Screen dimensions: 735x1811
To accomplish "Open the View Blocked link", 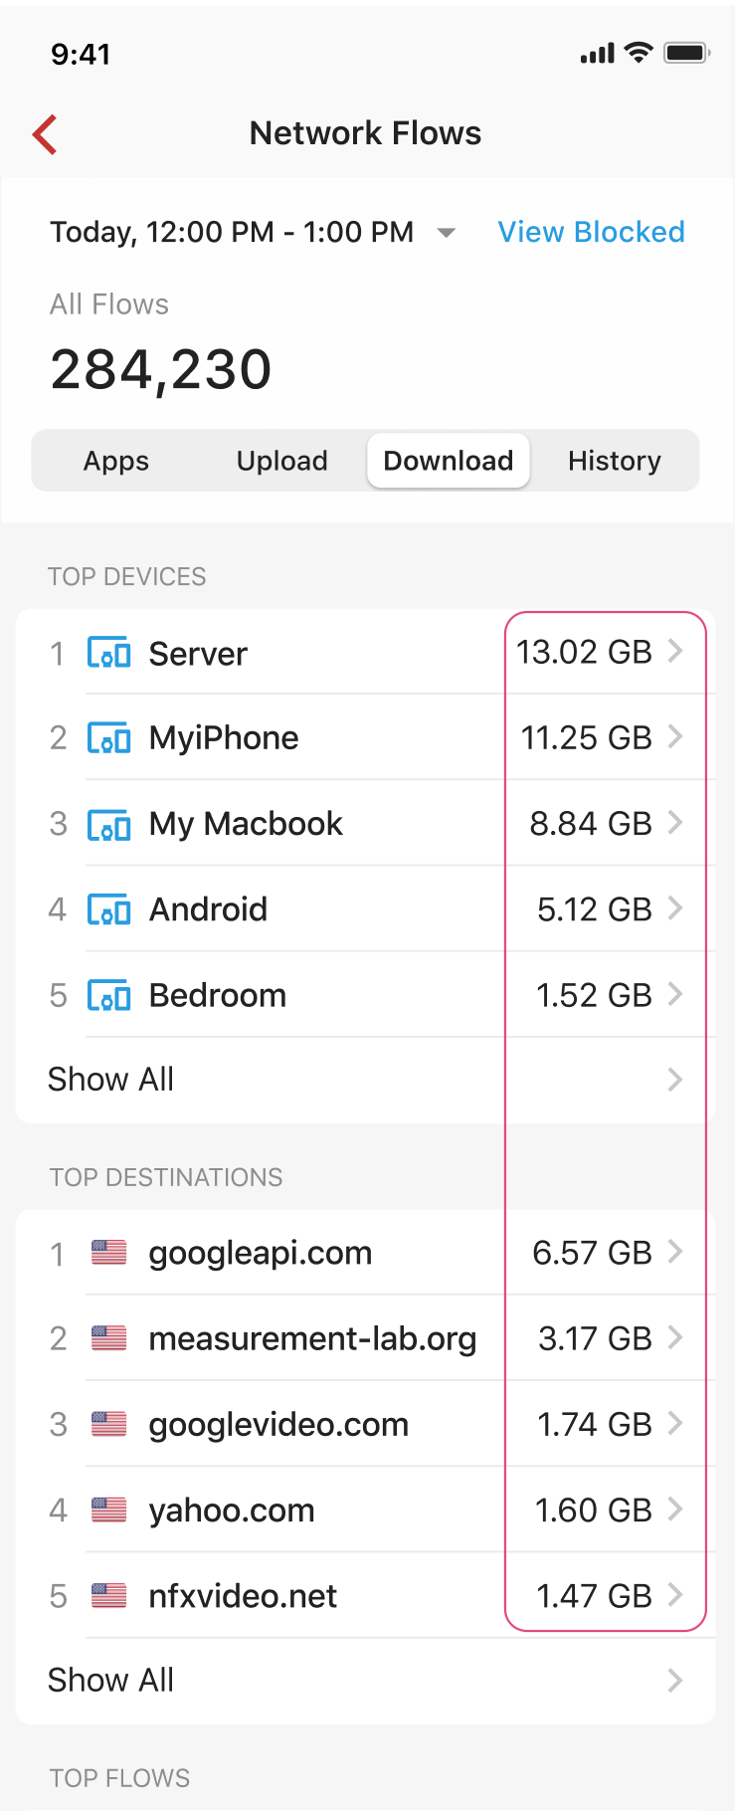I will click(592, 232).
